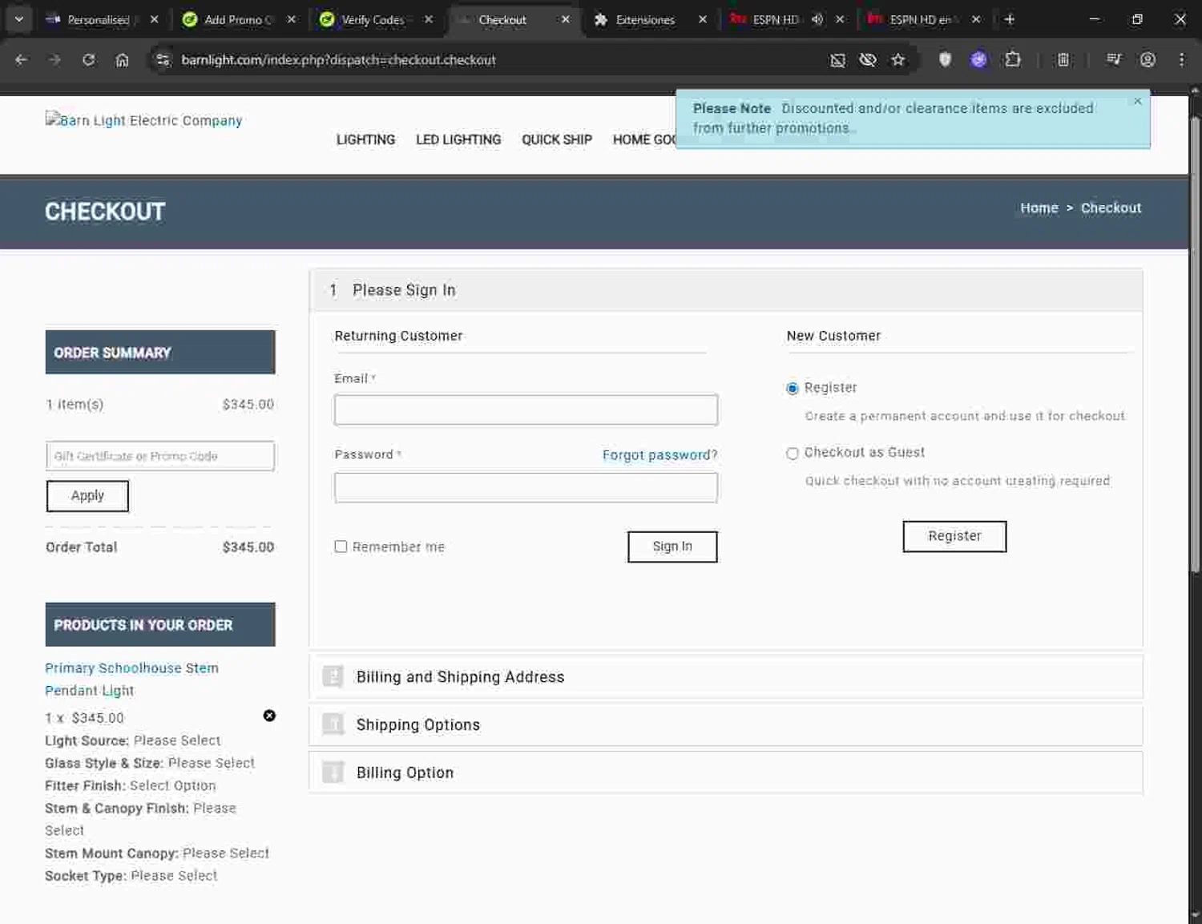Screen dimensions: 1202x924
Task: Select Checkout as Guest radio option
Action: pos(793,454)
